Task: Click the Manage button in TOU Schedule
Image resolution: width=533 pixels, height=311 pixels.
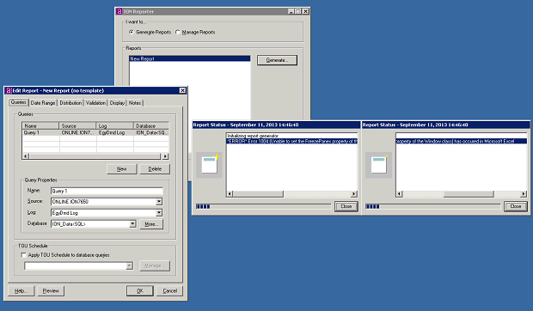Action: click(x=155, y=265)
